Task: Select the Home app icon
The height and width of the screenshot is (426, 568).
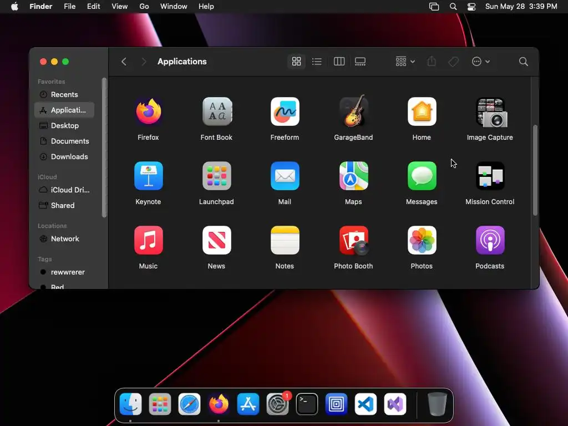Action: pyautogui.click(x=422, y=111)
